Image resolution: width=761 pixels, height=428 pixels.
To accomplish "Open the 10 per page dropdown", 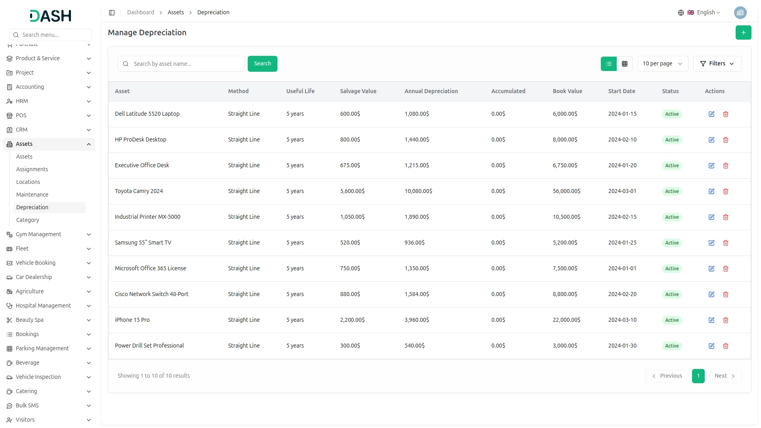I will pos(662,63).
